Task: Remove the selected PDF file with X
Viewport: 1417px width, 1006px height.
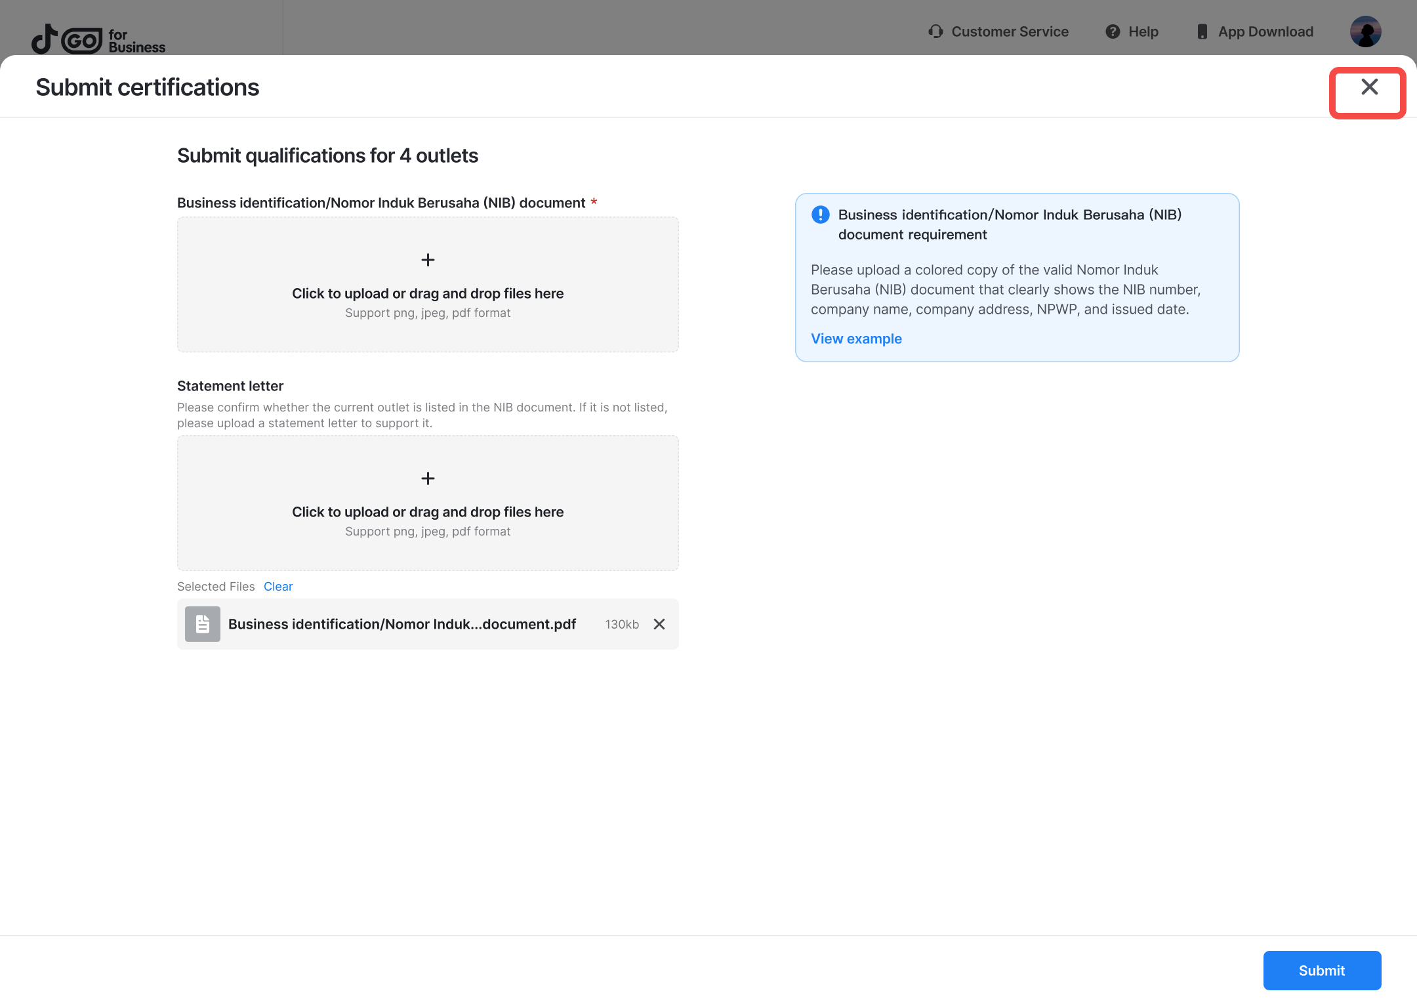Action: click(659, 624)
